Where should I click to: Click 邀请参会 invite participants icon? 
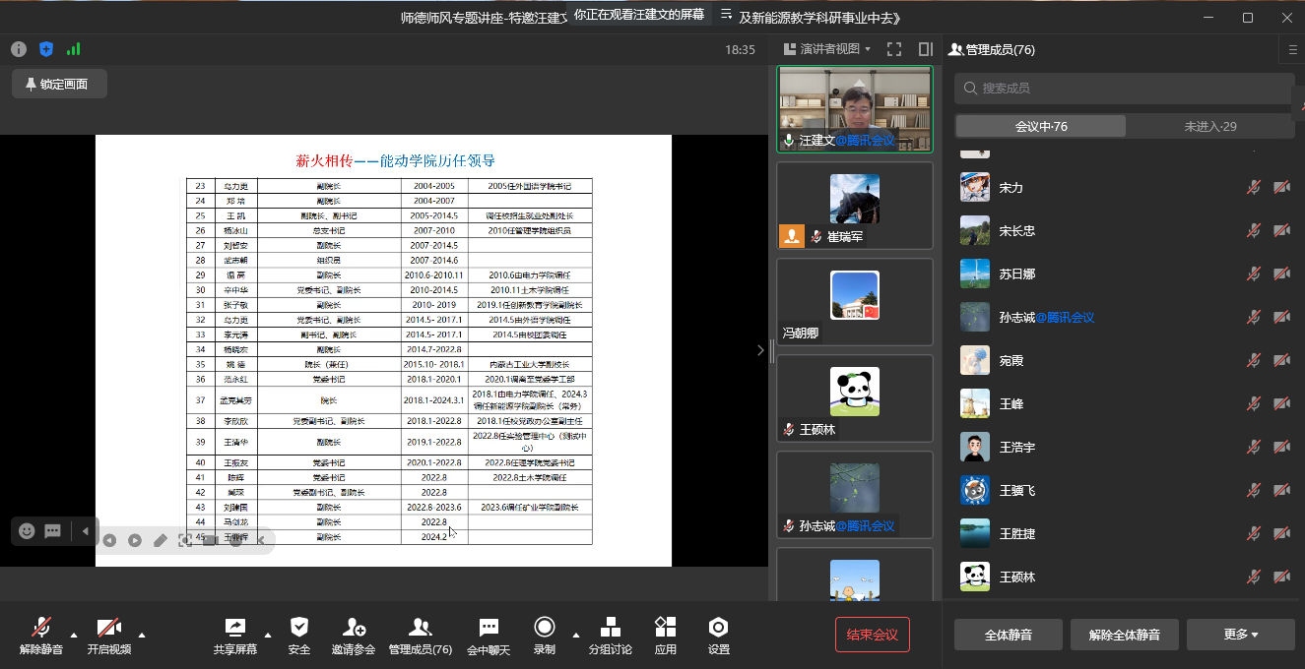point(354,635)
